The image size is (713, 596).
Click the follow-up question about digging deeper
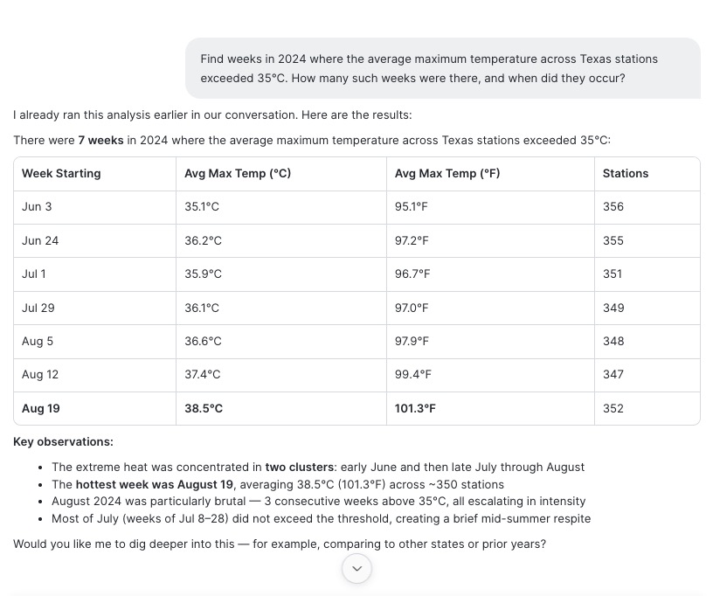pyautogui.click(x=280, y=544)
